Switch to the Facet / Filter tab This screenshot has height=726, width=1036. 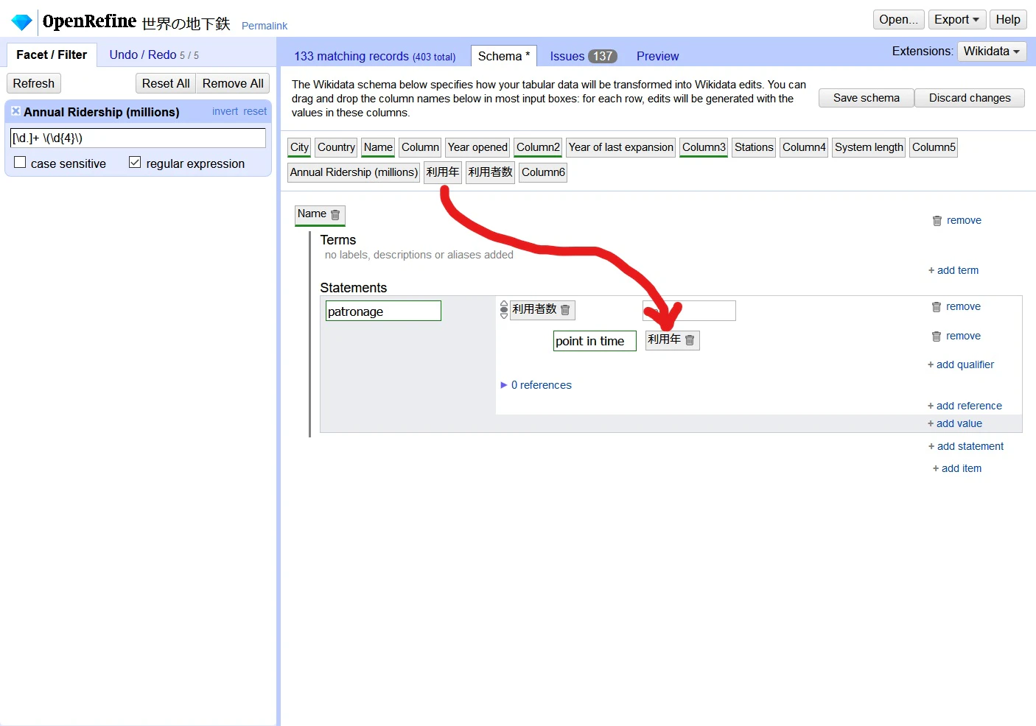point(52,55)
